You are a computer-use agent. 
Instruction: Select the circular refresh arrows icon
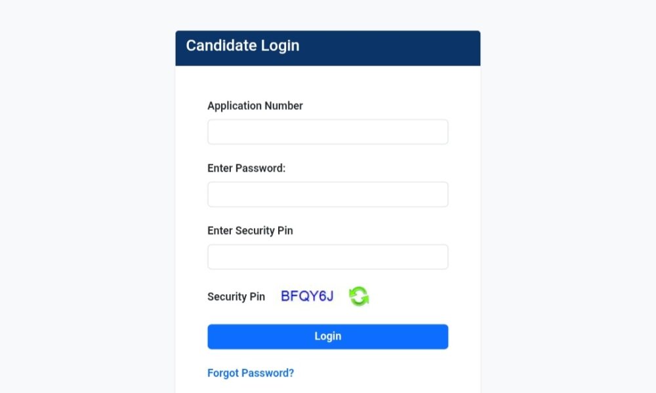(x=359, y=296)
